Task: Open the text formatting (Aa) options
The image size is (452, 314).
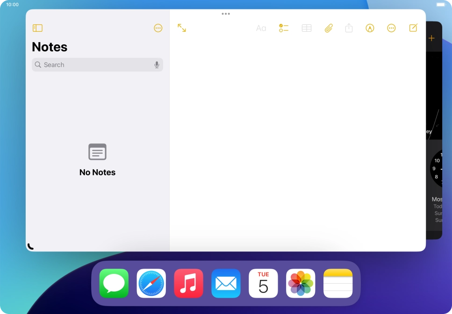Action: tap(260, 28)
